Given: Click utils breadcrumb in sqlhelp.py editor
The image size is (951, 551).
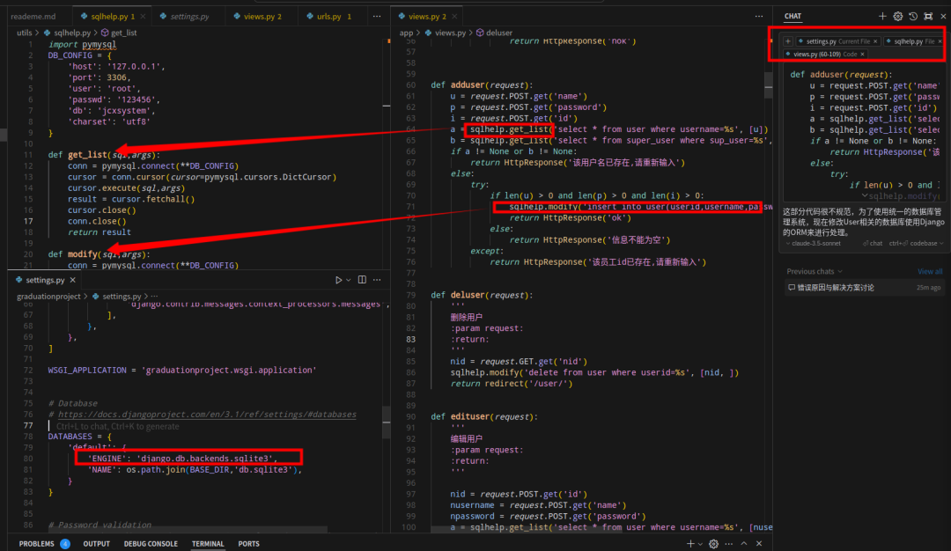Looking at the screenshot, I should point(25,33).
